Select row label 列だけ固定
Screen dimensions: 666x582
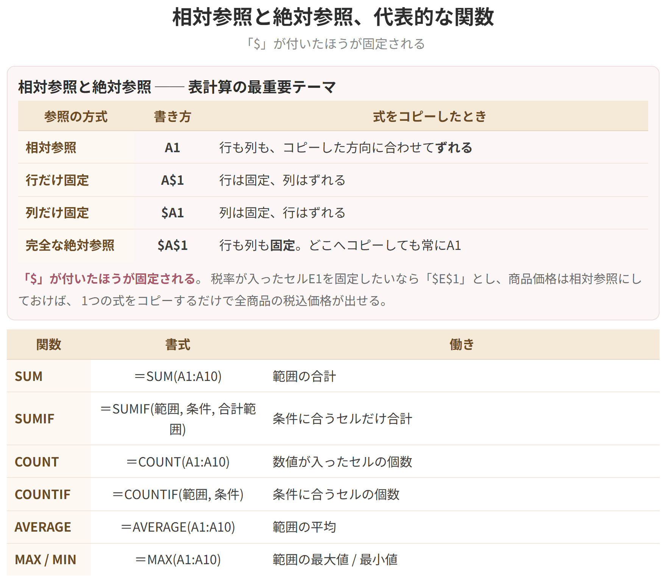(57, 213)
